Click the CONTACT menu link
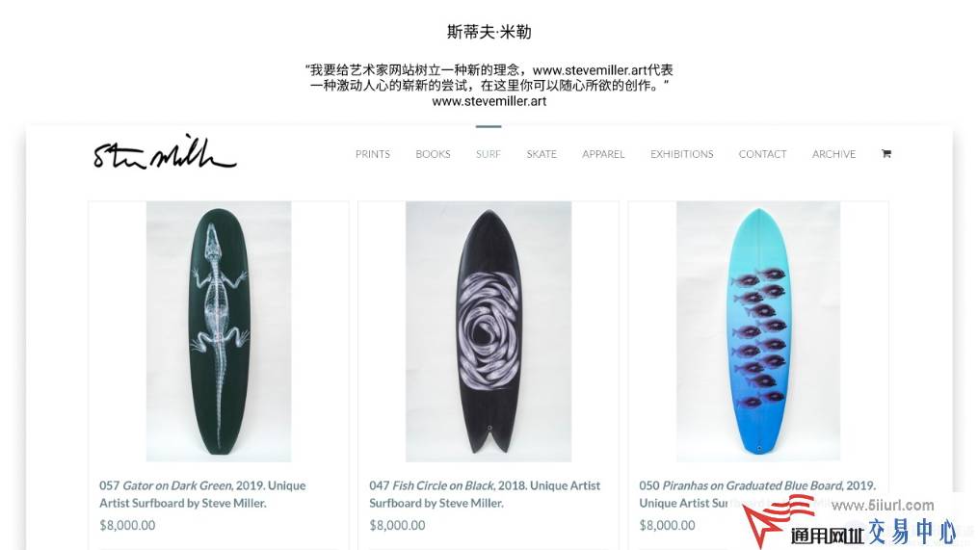Image resolution: width=978 pixels, height=550 pixels. click(762, 154)
